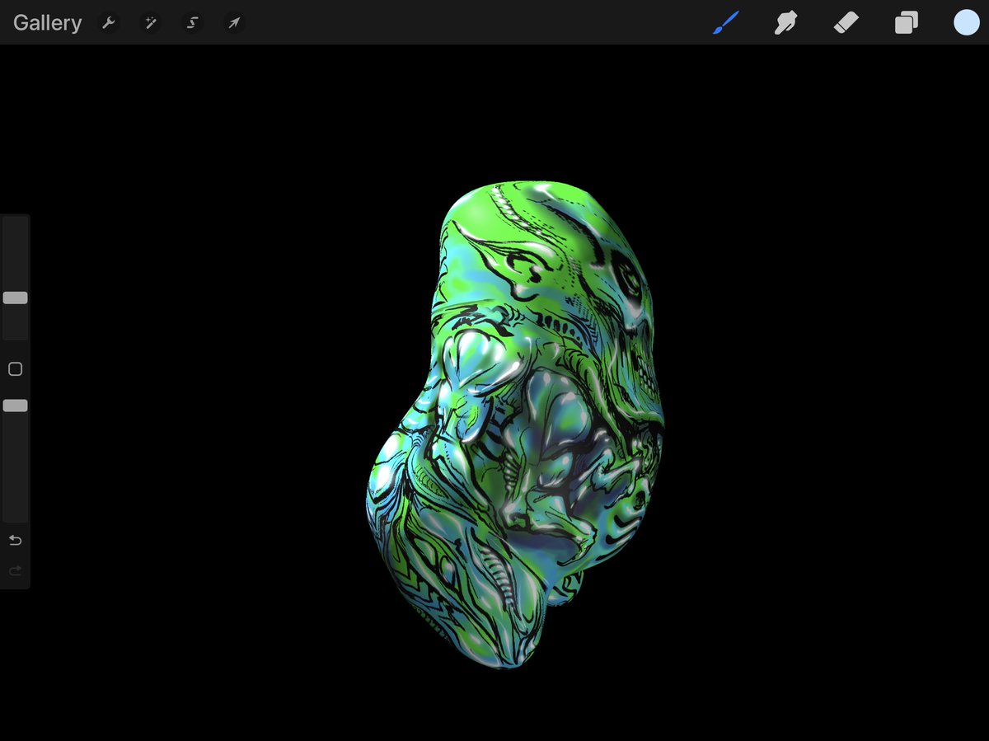The width and height of the screenshot is (989, 741).
Task: Select the Smudge tool
Action: (x=785, y=22)
